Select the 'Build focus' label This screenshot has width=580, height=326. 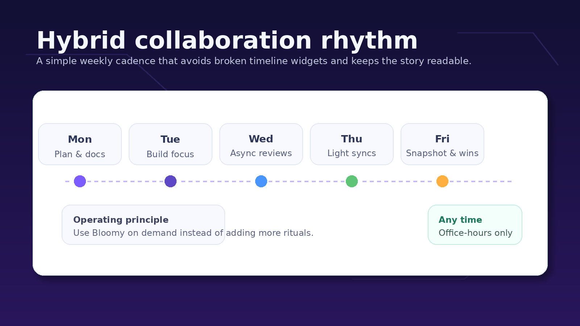pos(170,154)
